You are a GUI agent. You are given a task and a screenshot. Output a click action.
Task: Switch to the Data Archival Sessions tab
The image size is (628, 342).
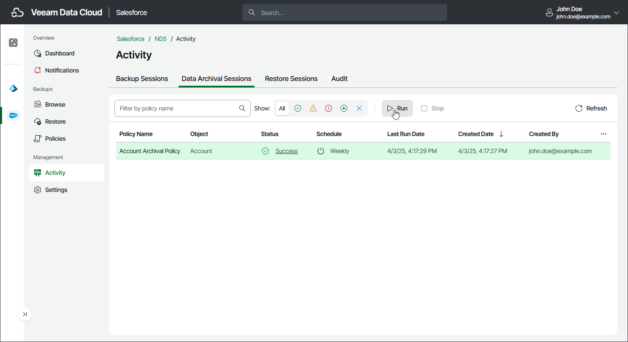216,79
